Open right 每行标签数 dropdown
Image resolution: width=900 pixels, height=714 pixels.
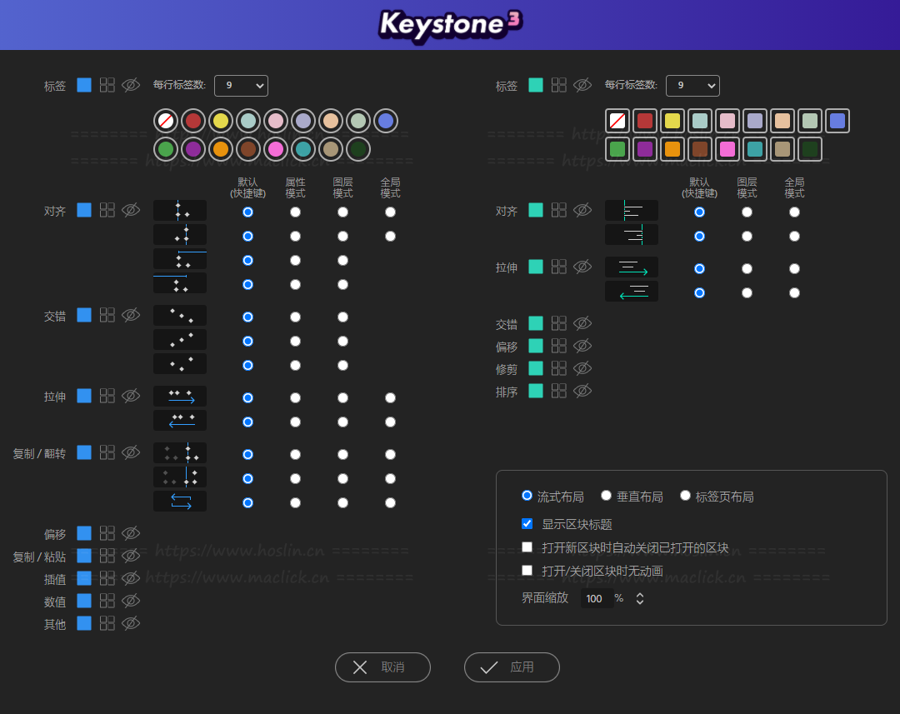click(x=692, y=86)
